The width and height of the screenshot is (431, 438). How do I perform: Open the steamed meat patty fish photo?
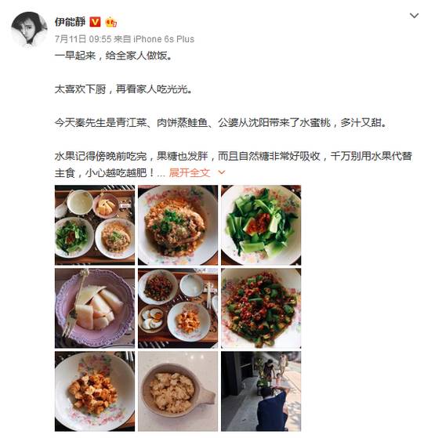[178, 225]
